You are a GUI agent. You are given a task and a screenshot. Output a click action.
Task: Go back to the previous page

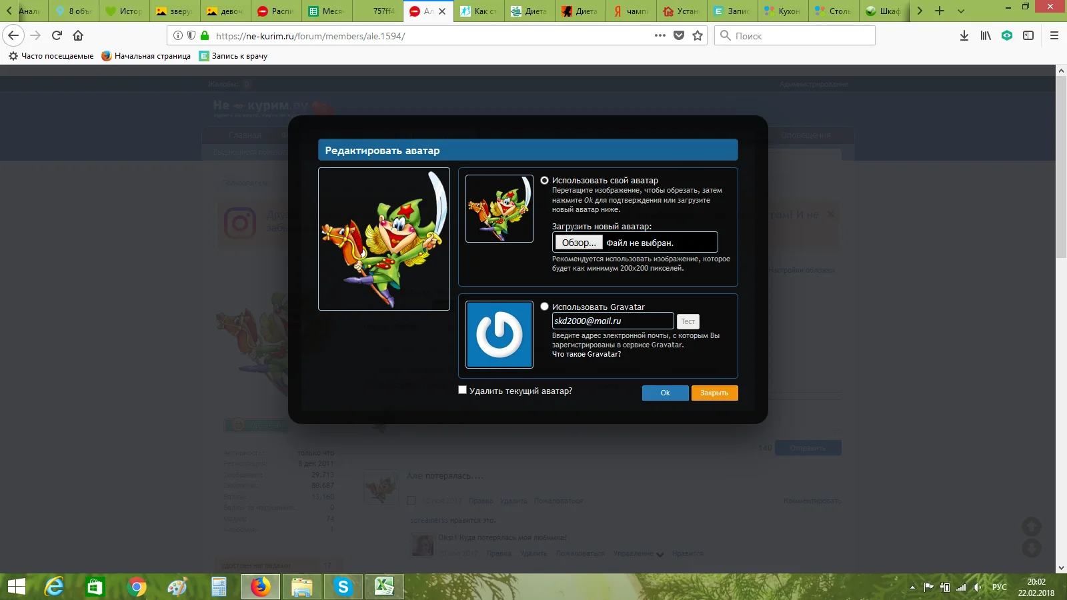click(x=13, y=35)
